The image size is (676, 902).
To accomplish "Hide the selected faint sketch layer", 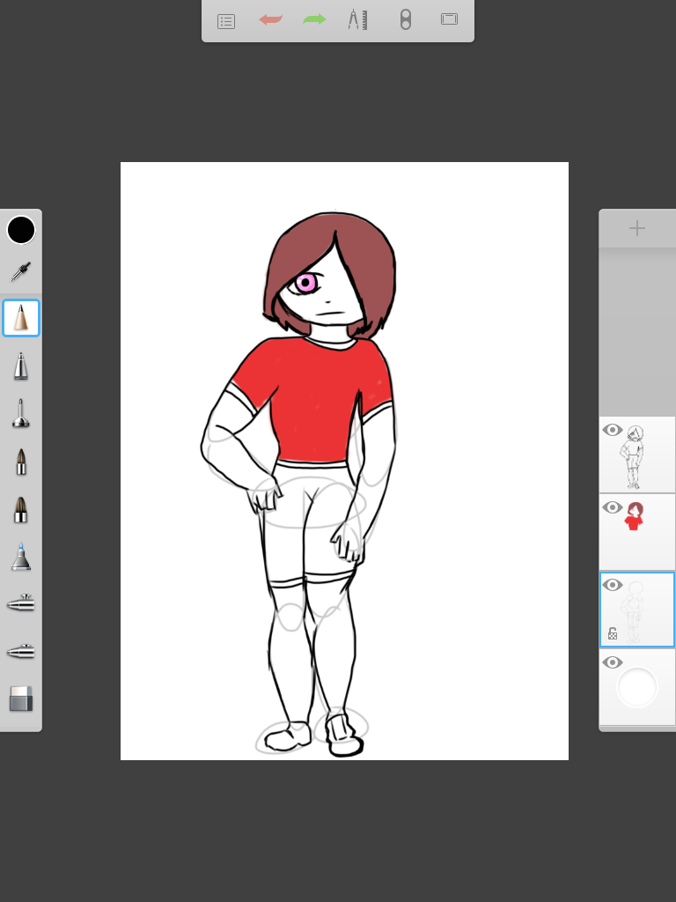I will click(613, 586).
